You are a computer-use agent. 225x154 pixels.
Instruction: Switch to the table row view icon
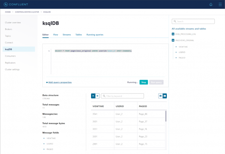coord(160,96)
